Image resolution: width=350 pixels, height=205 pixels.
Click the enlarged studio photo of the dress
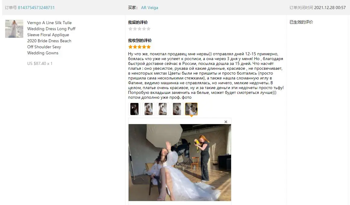click(180, 162)
